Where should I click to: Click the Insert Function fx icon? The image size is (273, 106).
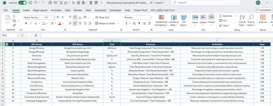pos(36,35)
